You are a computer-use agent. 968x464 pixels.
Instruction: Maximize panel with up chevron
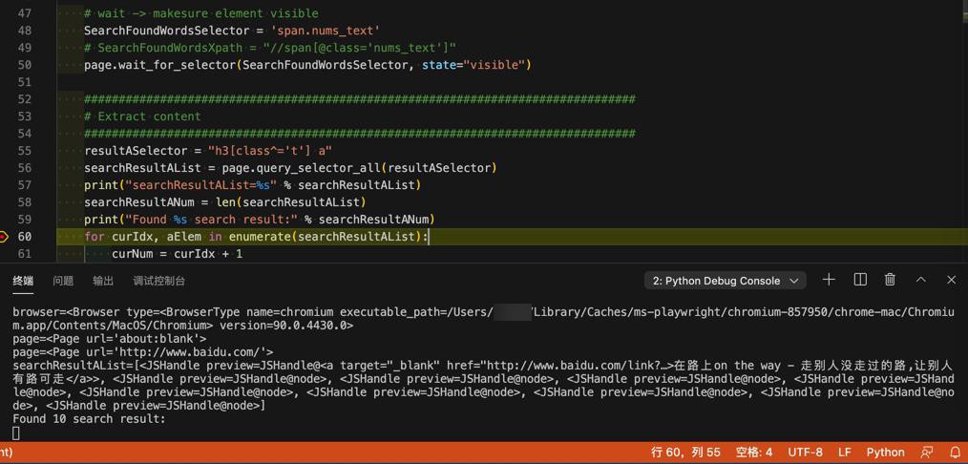tap(920, 280)
